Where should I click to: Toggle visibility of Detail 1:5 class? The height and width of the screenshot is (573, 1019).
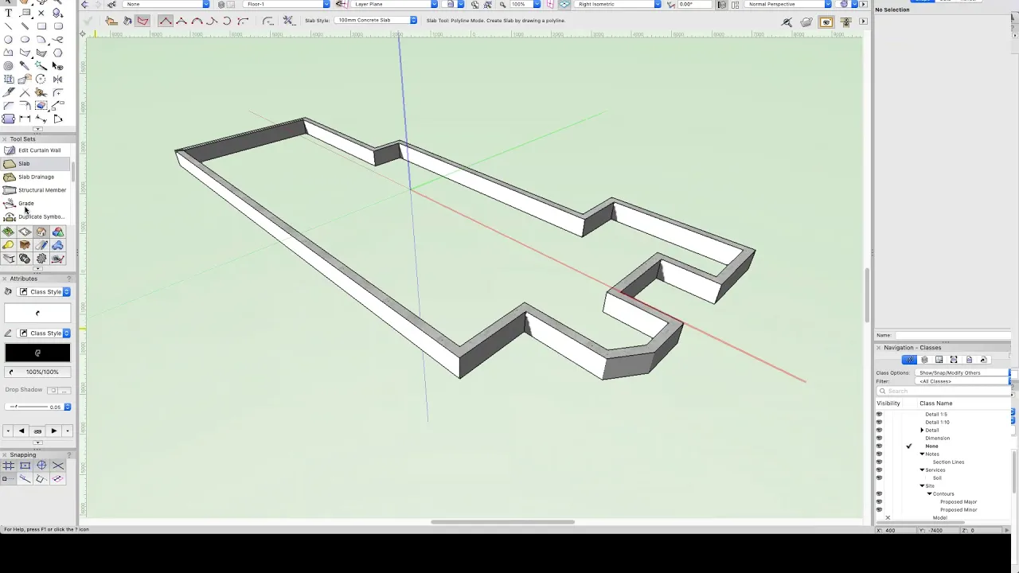879,414
